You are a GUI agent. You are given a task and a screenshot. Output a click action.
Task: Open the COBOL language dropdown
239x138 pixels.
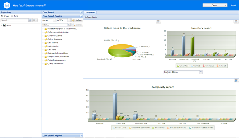point(69,20)
